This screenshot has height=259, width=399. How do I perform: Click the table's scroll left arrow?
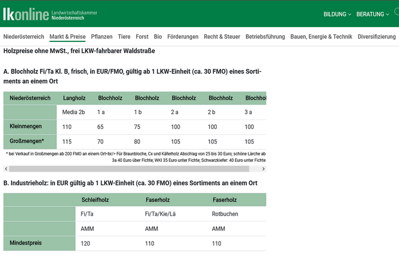(x=6, y=169)
